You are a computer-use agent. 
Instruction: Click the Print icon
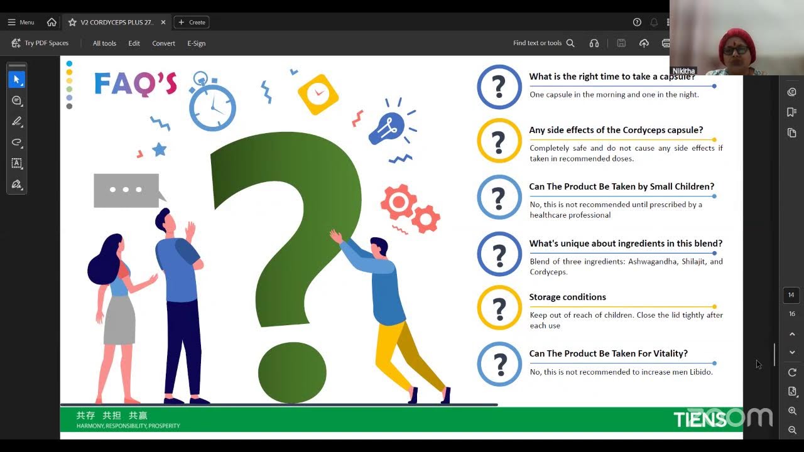click(665, 43)
